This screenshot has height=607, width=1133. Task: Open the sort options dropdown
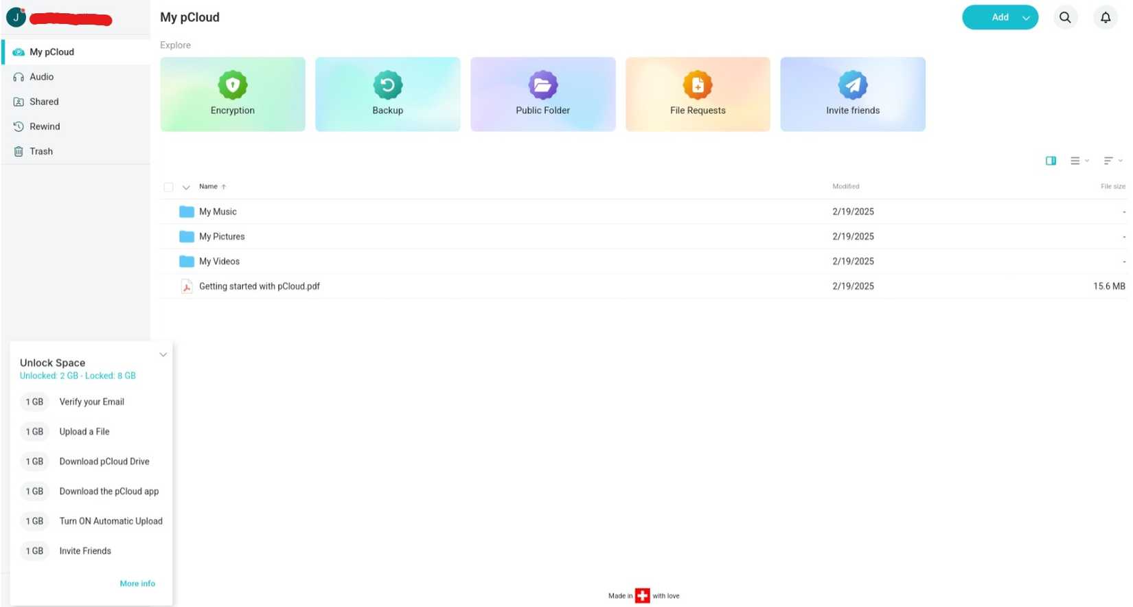[x=1112, y=161]
